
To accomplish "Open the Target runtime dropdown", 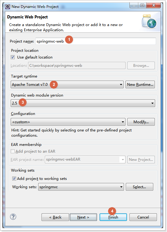I will point(67,85).
